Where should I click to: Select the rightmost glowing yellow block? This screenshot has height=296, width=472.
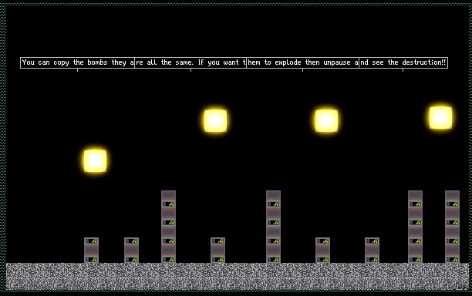(440, 118)
